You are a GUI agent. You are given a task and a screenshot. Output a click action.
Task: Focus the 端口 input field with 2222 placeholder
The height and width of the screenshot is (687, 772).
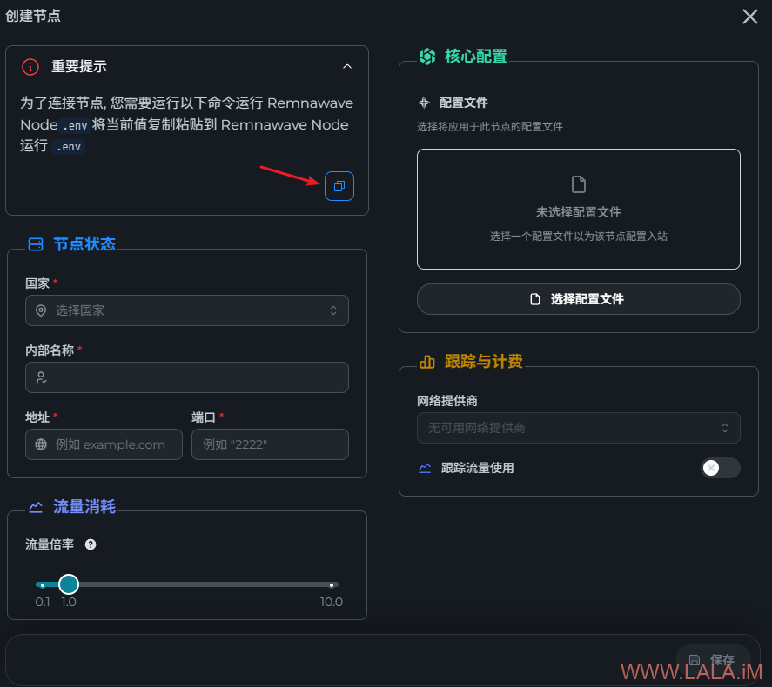pyautogui.click(x=270, y=444)
